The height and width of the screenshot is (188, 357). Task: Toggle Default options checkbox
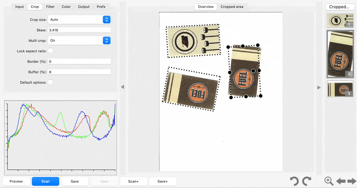coord(50,82)
